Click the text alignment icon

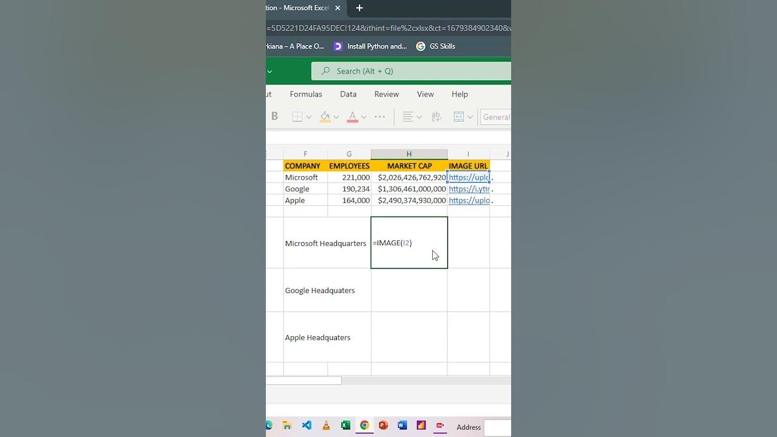click(408, 117)
